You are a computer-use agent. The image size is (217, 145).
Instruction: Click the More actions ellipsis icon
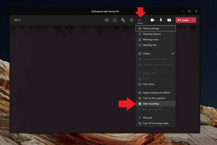[140, 20]
